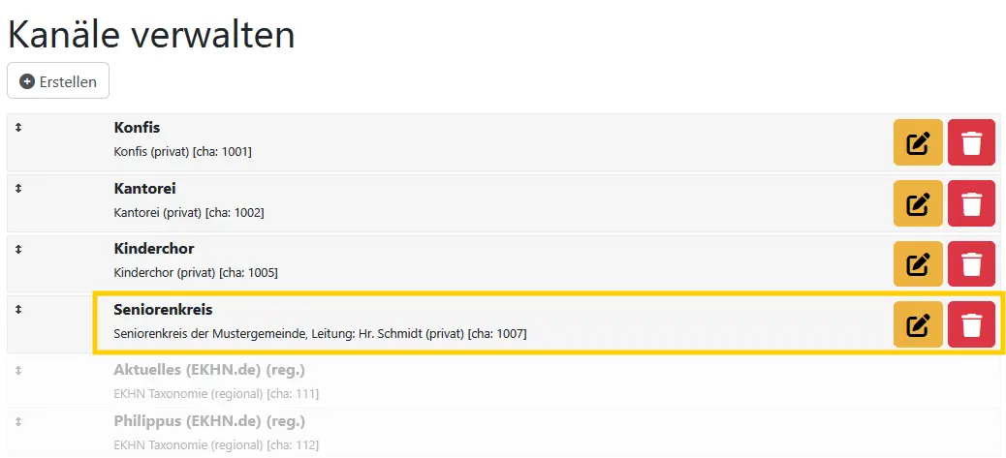Grab the Konfis row sort handle

[x=18, y=128]
